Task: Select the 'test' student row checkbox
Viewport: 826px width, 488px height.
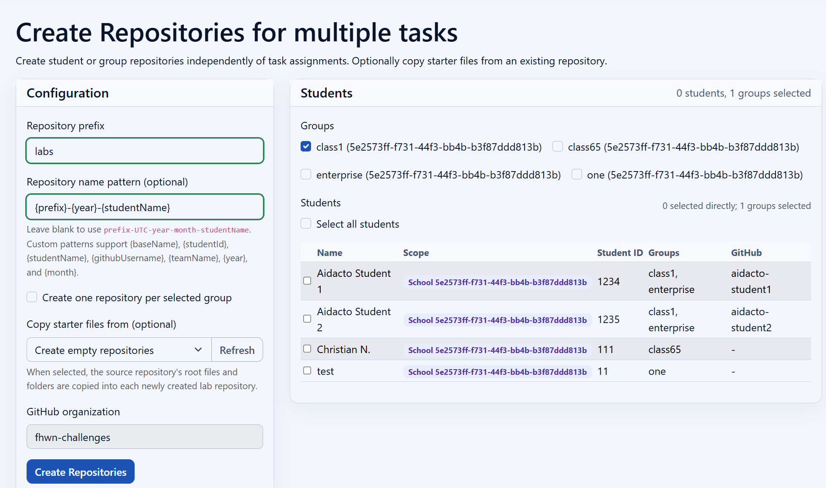Action: tap(307, 370)
